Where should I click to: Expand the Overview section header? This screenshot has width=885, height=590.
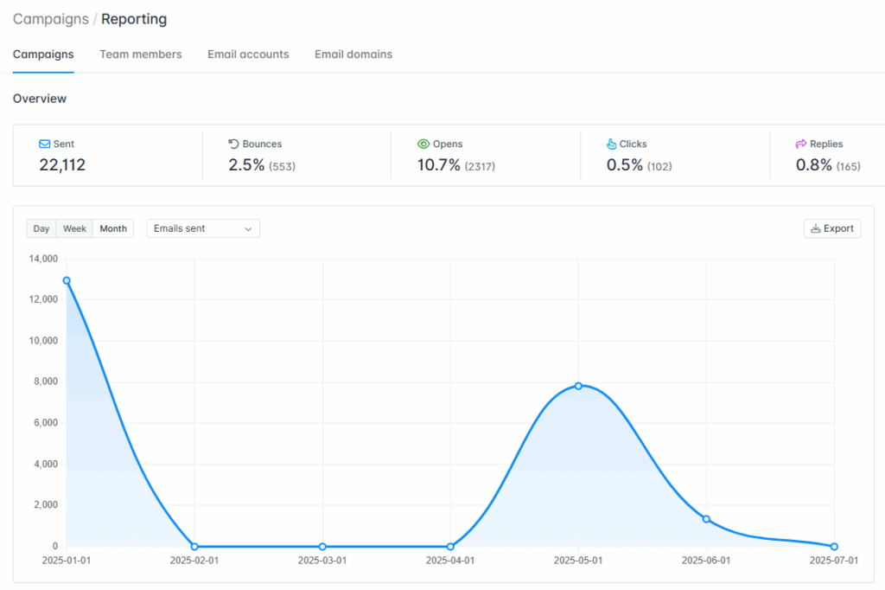pyautogui.click(x=40, y=99)
